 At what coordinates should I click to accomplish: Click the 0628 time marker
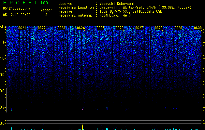coord(159,28)
